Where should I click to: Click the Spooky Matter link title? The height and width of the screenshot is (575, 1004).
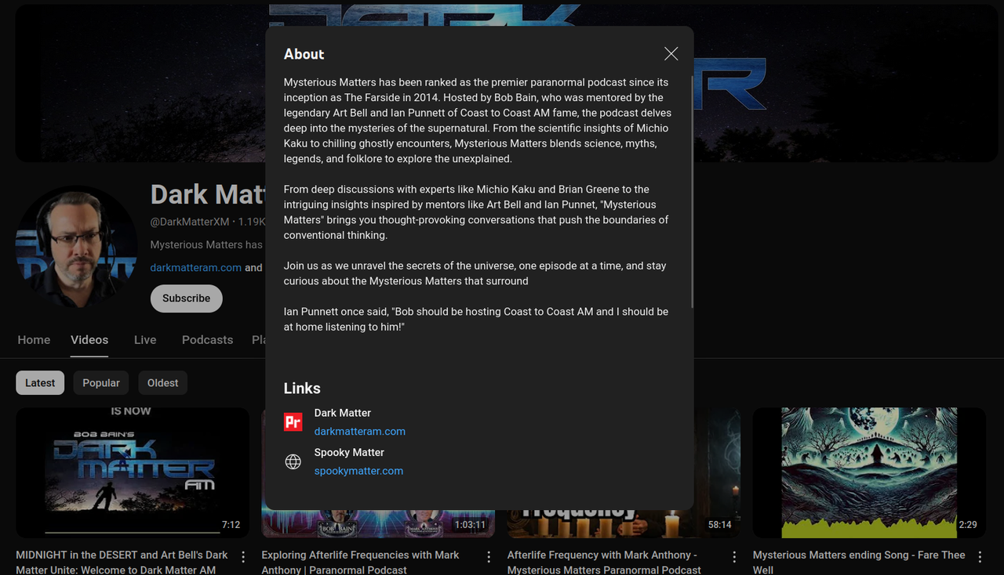tap(349, 452)
